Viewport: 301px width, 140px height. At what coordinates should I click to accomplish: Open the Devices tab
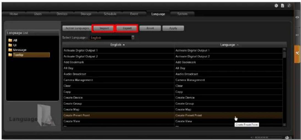(62, 14)
